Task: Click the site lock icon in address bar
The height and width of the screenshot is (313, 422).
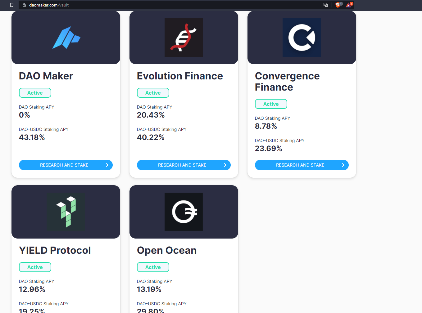Action: coord(24,5)
